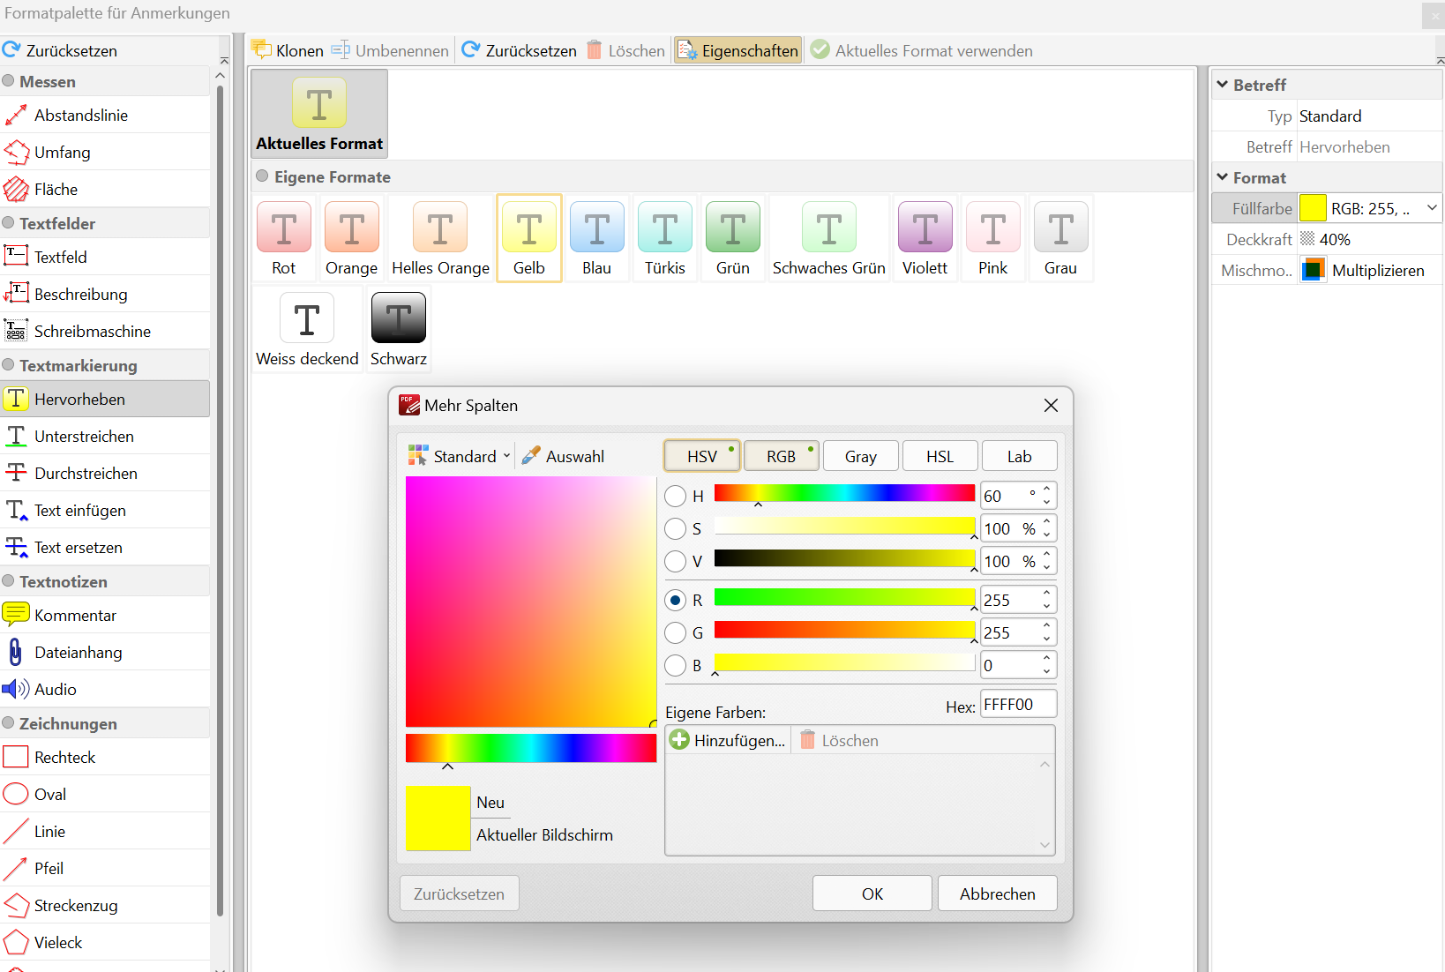Select the Umfang perimeter tool
Screen dimensions: 1445x972
(x=105, y=153)
